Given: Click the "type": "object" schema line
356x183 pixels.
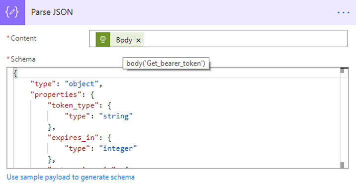Looking at the screenshot, I should [67, 84].
